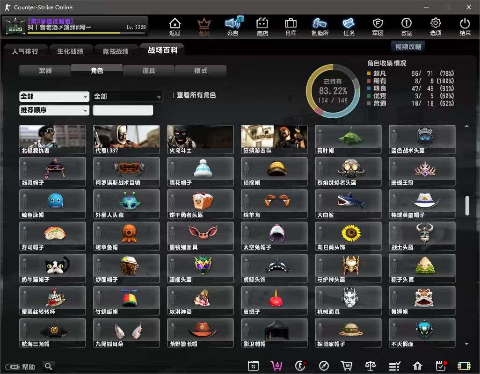The width and height of the screenshot is (480, 374).
Task: Open the 仓库 inventory icon
Action: tap(291, 27)
